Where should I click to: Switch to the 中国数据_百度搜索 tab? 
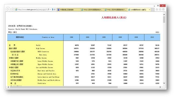[x=68, y=10]
